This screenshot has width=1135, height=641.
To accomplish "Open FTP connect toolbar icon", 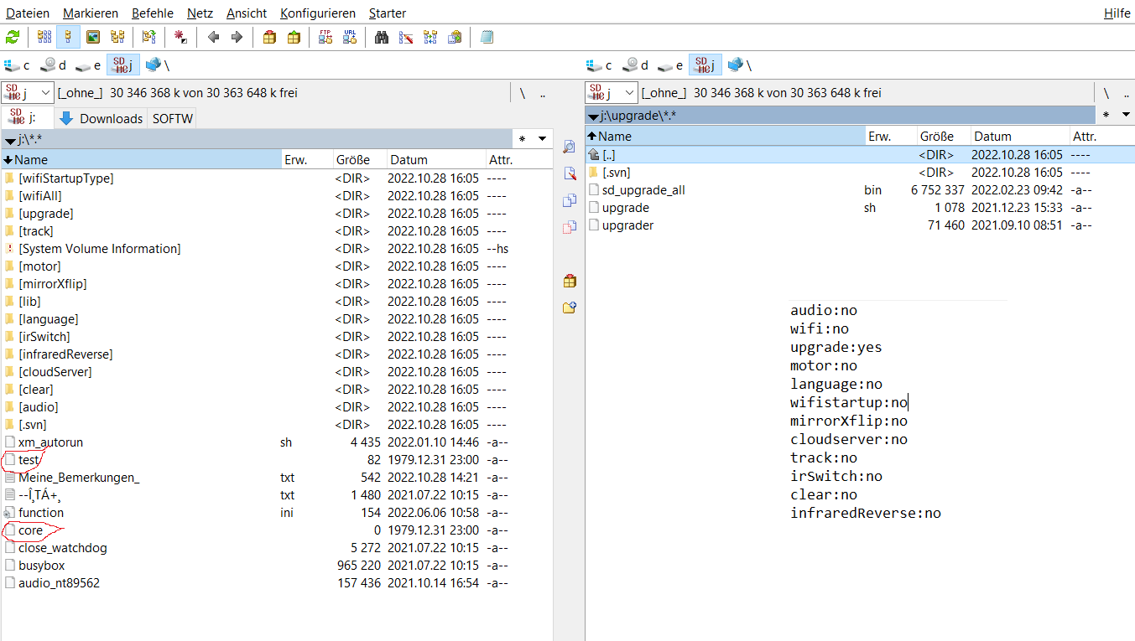I will point(325,37).
